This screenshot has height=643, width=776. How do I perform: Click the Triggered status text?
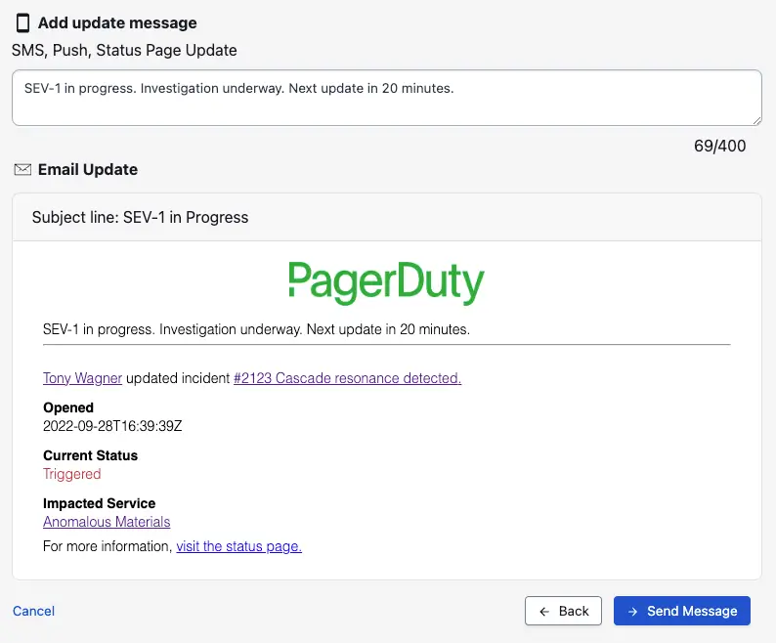[71, 474]
